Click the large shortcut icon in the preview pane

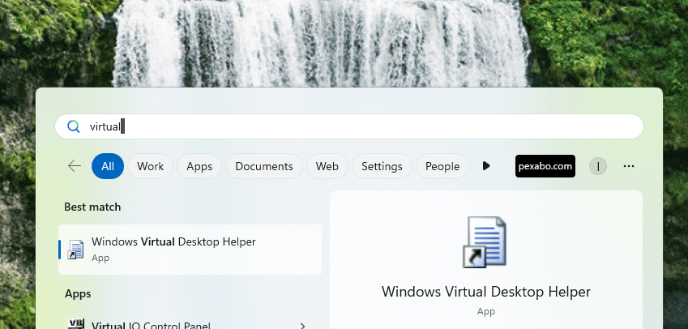point(485,241)
